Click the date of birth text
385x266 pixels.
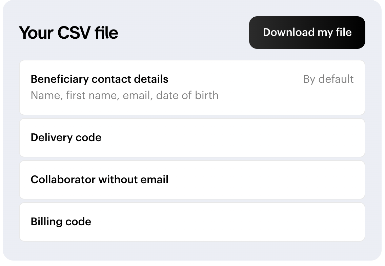(x=187, y=95)
